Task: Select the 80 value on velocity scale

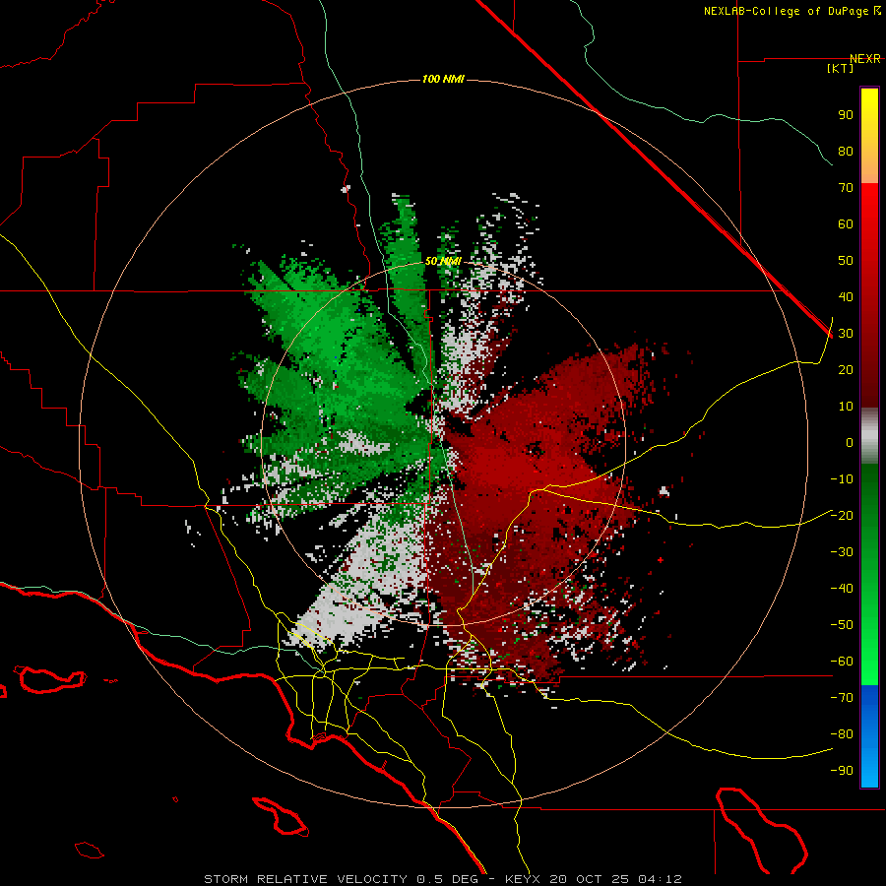Action: (x=846, y=151)
